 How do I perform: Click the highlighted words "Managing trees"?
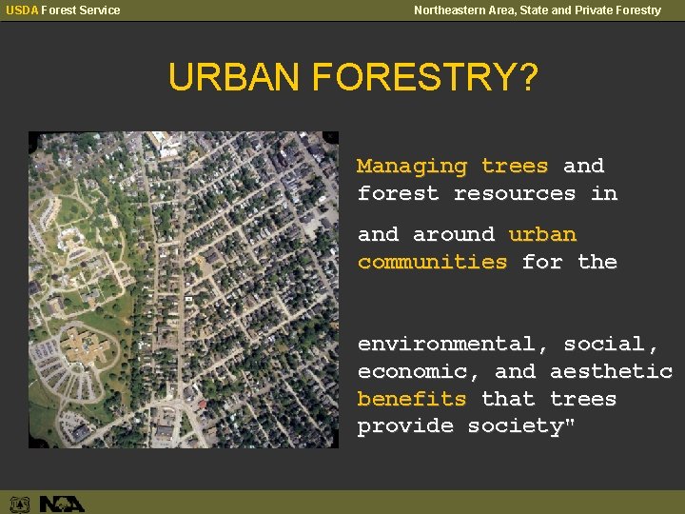(x=452, y=167)
